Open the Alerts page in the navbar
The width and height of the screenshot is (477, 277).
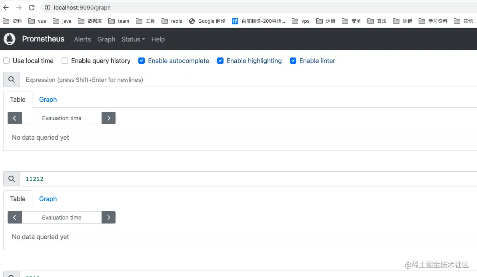click(82, 39)
